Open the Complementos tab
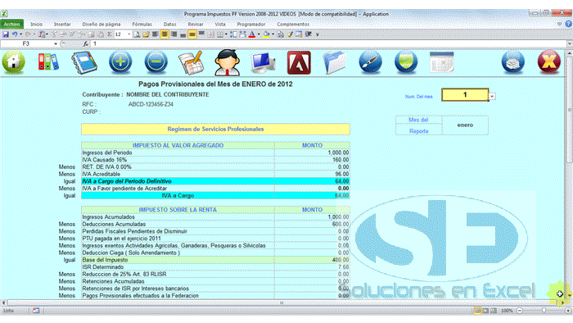The image size is (573, 323). click(x=293, y=24)
